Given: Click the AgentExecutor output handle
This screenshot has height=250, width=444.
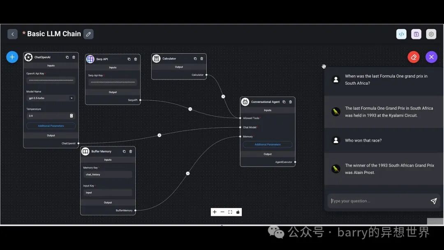Looking at the screenshot, I should [295, 162].
